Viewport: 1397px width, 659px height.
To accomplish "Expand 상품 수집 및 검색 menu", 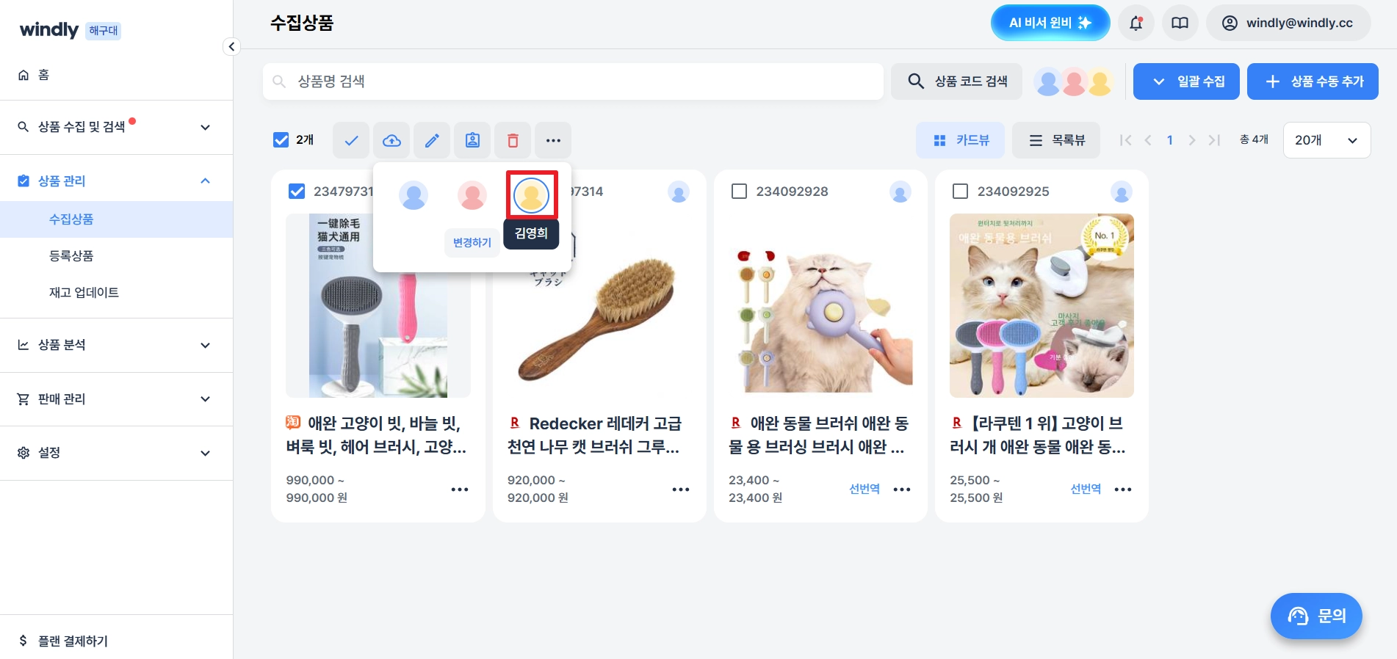I will 116,127.
